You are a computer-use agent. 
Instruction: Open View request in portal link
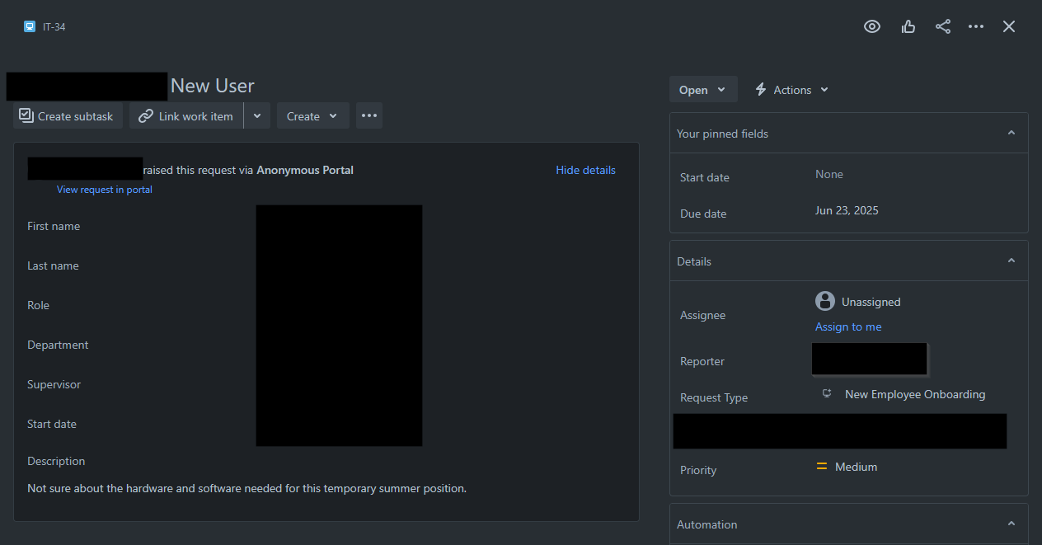pyautogui.click(x=105, y=190)
